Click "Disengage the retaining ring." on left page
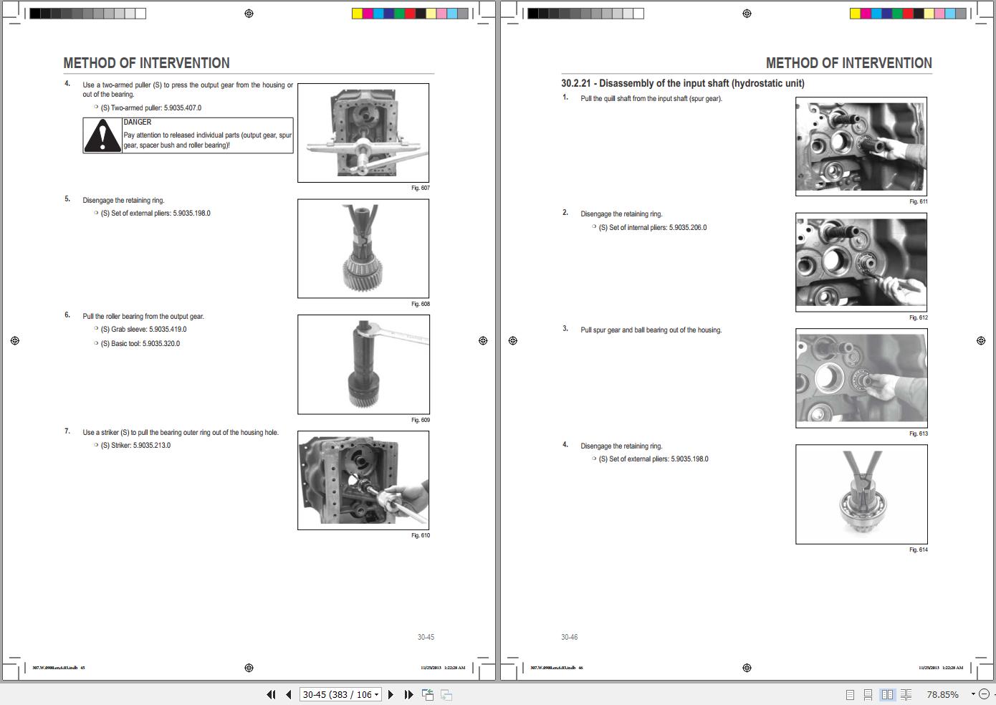This screenshot has height=705, width=996. coord(123,201)
